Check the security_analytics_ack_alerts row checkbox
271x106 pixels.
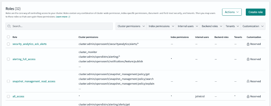coord(8,44)
